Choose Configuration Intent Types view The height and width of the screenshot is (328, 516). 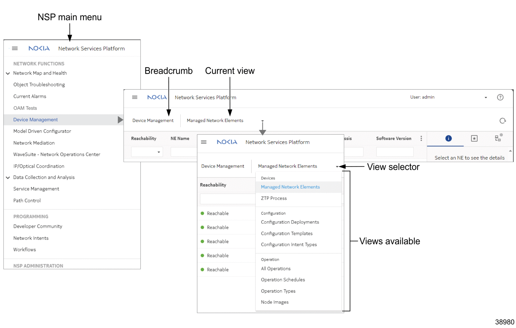[x=289, y=245]
